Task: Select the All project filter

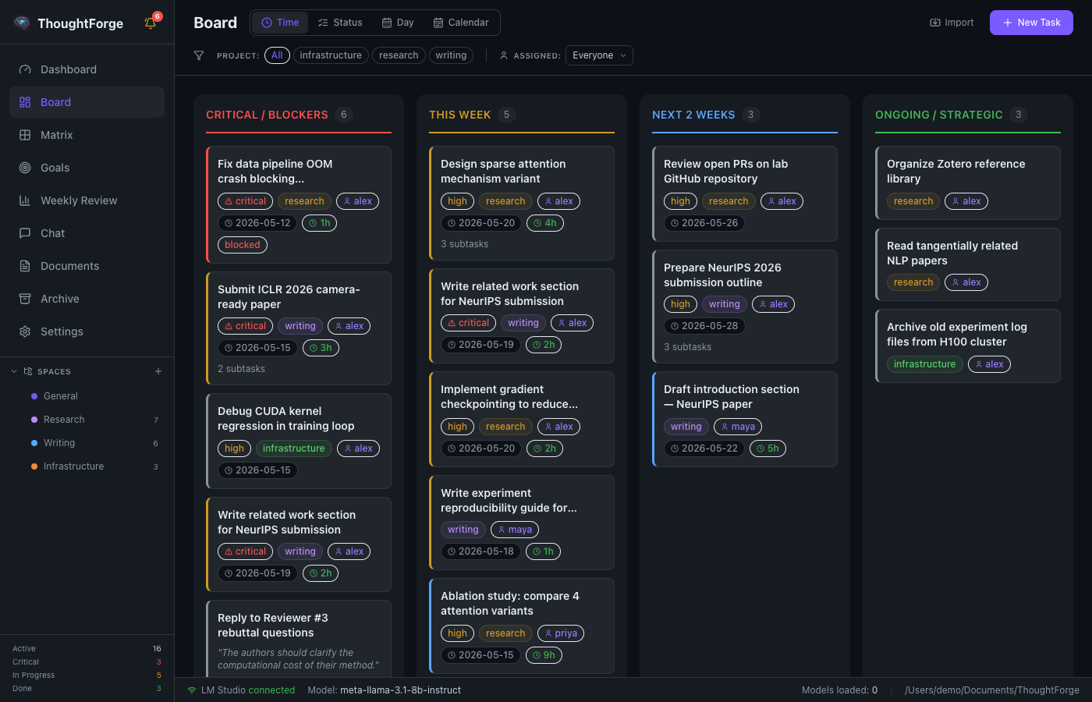Action: point(277,55)
